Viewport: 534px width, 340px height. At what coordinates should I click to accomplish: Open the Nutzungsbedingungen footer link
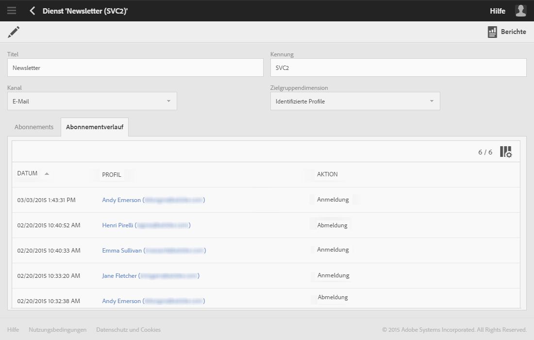(57, 330)
